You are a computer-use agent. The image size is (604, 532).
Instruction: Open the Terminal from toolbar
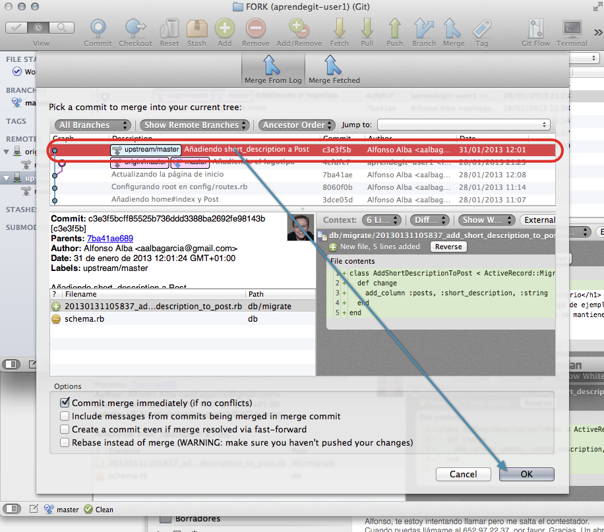coord(572,30)
